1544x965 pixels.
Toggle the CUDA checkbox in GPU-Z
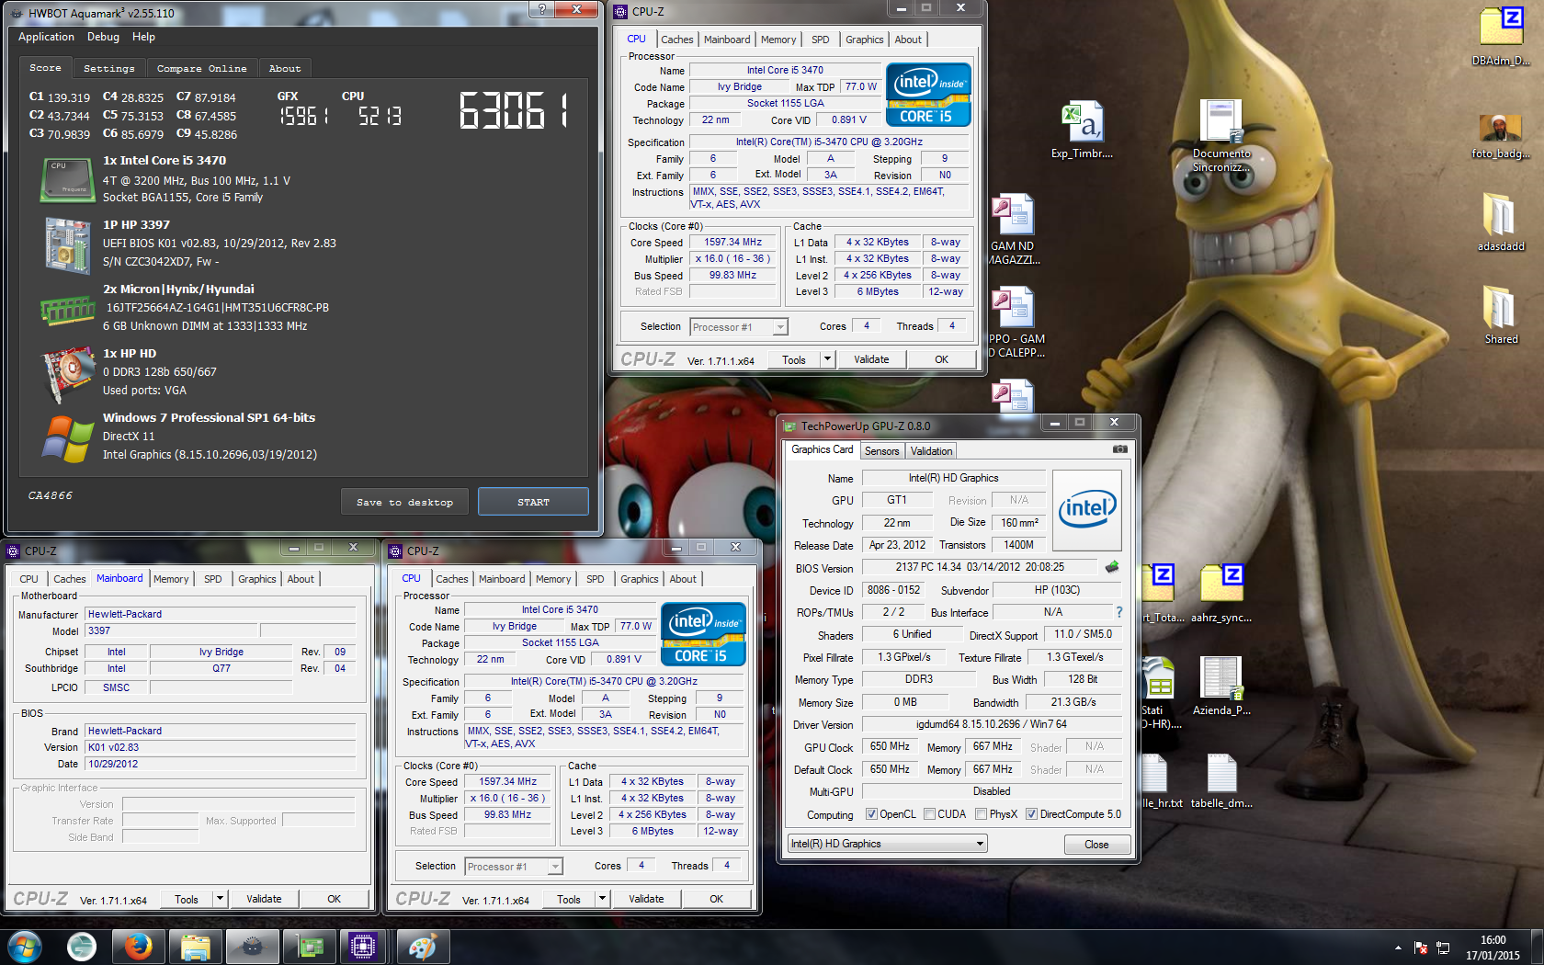click(x=929, y=814)
